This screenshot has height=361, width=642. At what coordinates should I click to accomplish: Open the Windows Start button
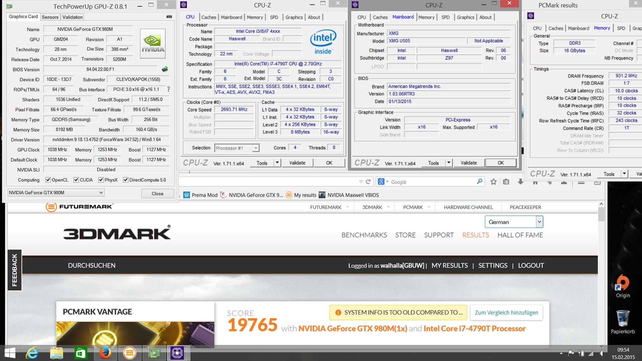tap(10, 353)
